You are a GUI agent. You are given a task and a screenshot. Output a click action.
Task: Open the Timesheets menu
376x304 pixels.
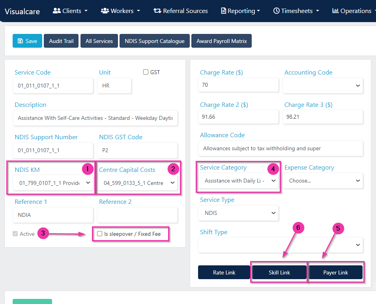pos(296,11)
